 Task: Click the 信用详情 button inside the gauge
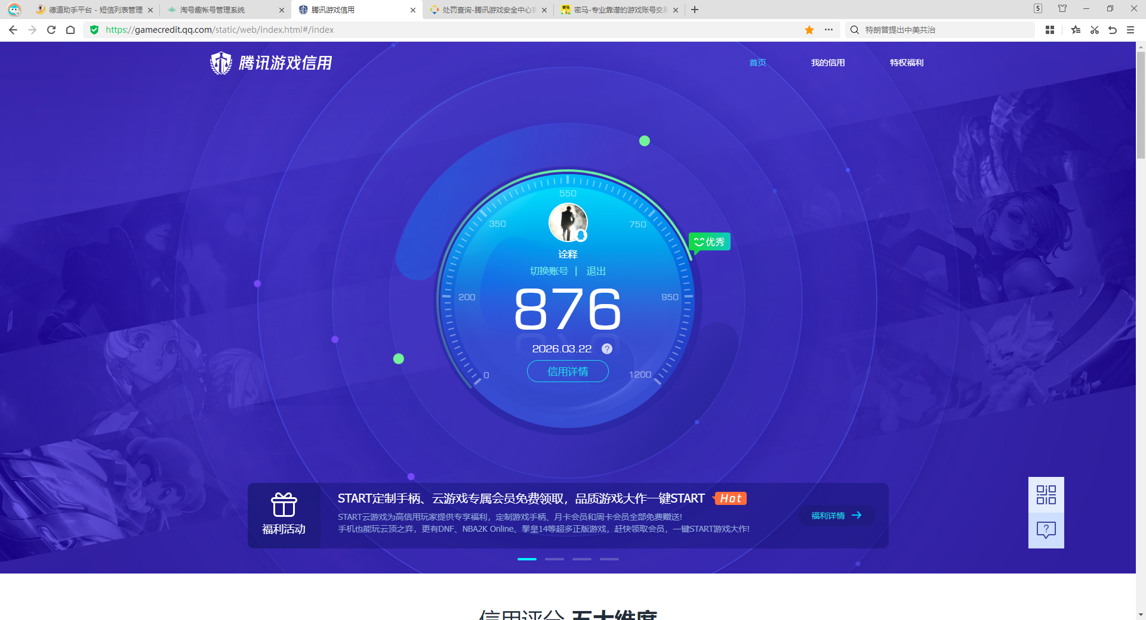[567, 371]
